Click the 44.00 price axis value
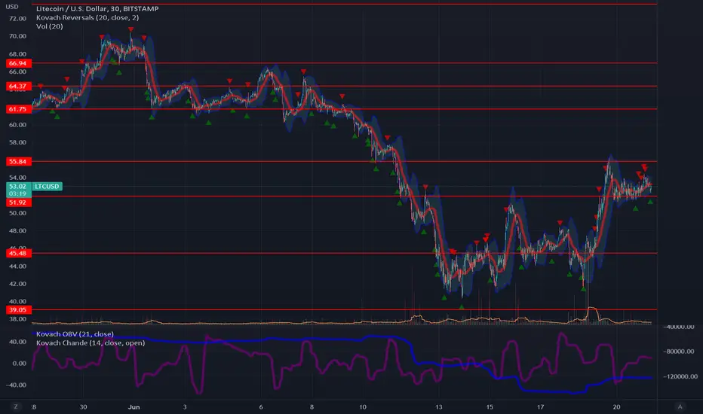Image resolution: width=703 pixels, height=414 pixels. click(17, 266)
